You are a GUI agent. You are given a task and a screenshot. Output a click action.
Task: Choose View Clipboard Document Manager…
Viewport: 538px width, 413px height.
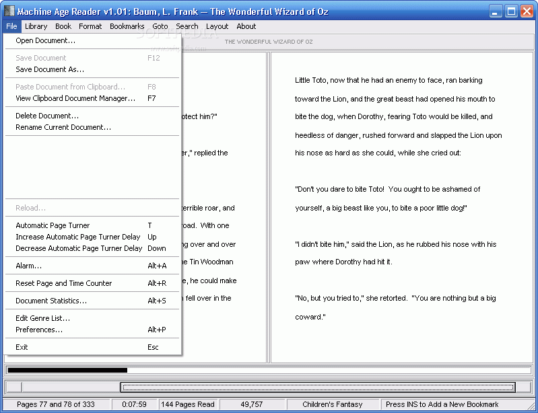[92, 98]
